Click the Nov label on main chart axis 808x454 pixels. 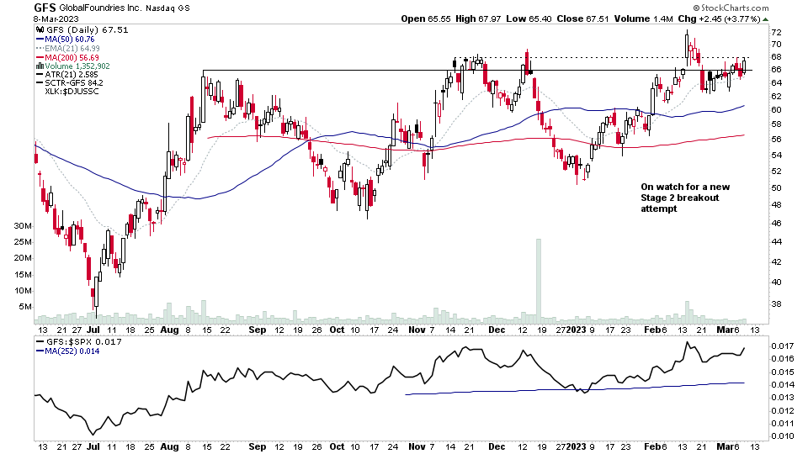[417, 330]
